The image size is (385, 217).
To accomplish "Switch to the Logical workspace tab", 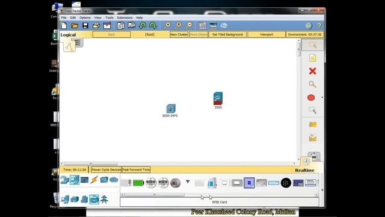I will tap(68, 35).
